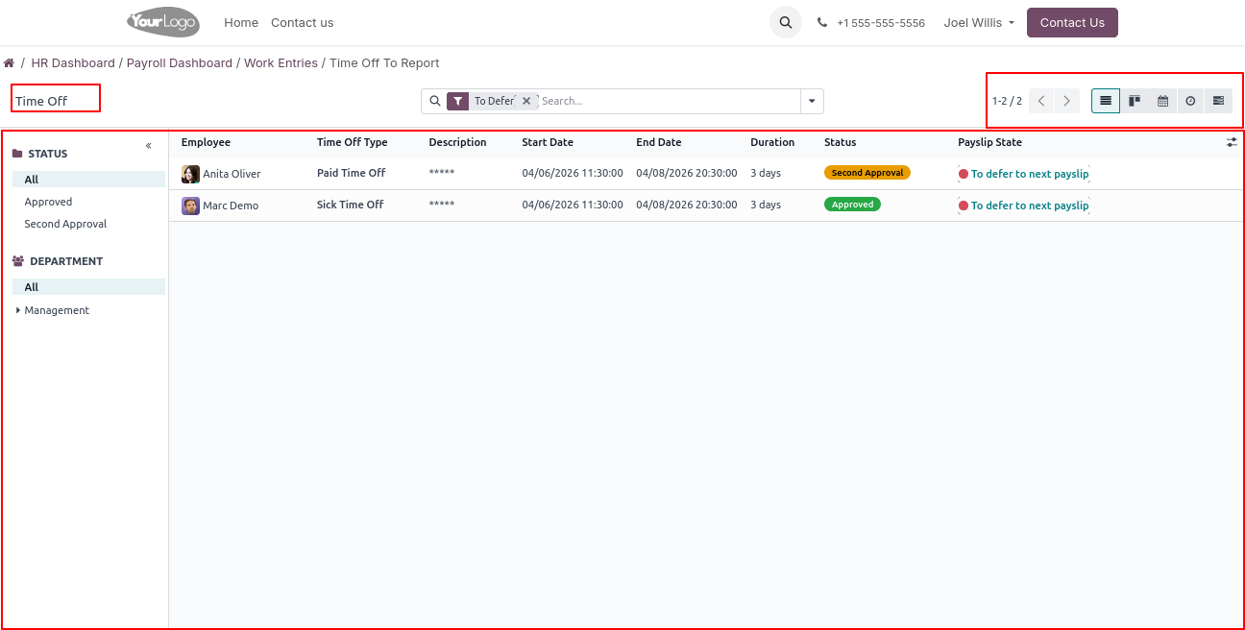Filter by Approved status
Viewport: 1245px width, 630px height.
click(x=48, y=202)
